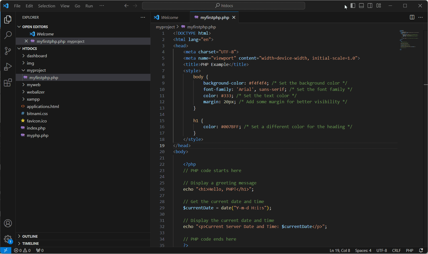
Task: Toggle the bottom Panel
Action: [x=361, y=5]
